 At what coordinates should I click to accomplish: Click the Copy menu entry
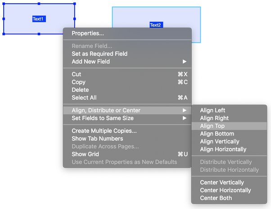127,82
